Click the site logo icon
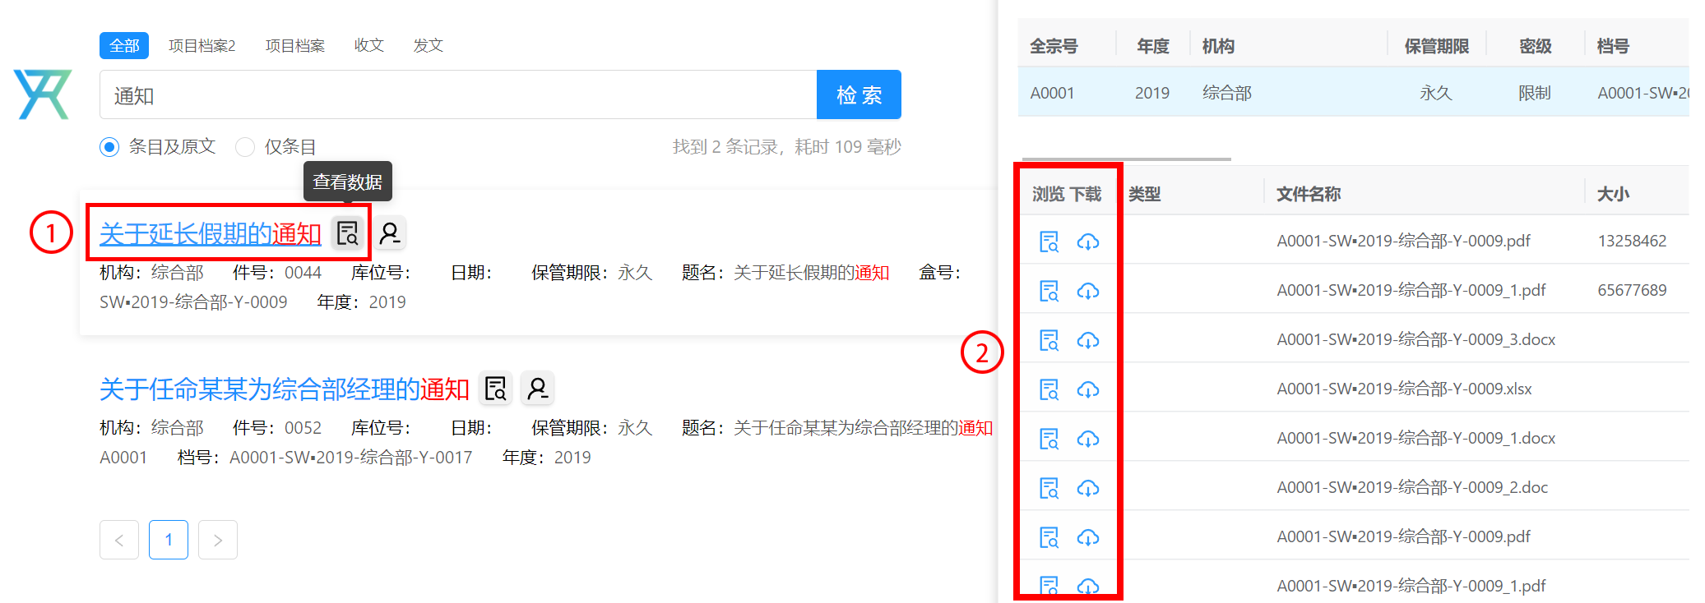Screen dimensions: 1705x603 [x=43, y=94]
